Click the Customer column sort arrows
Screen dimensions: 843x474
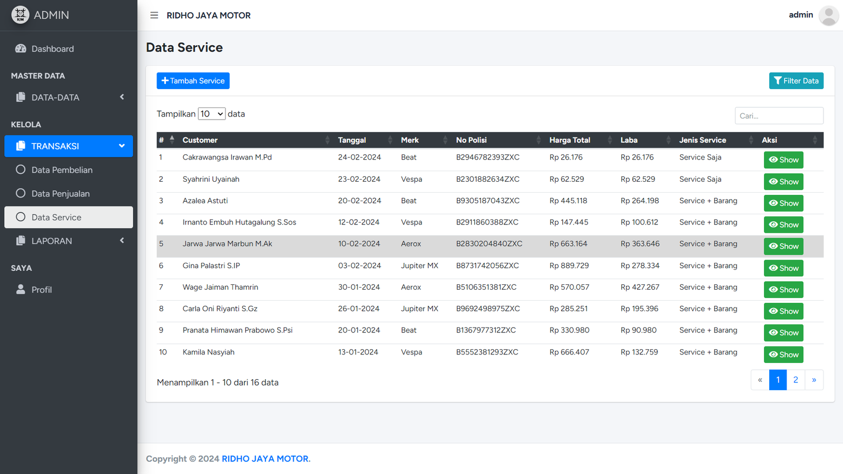click(327, 140)
